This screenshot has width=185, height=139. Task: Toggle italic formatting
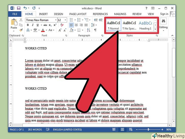tap(33, 25)
